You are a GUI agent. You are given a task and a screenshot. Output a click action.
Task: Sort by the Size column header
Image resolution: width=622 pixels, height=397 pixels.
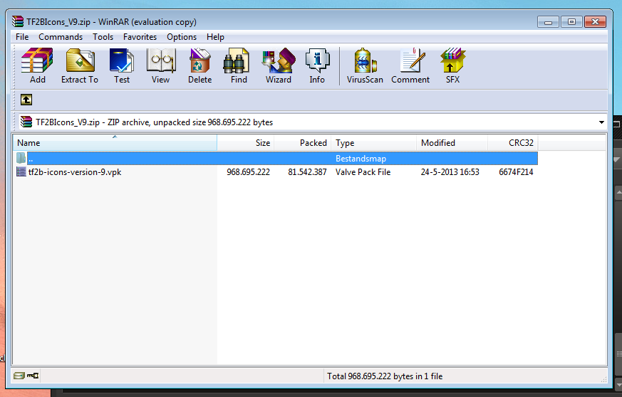pos(246,142)
